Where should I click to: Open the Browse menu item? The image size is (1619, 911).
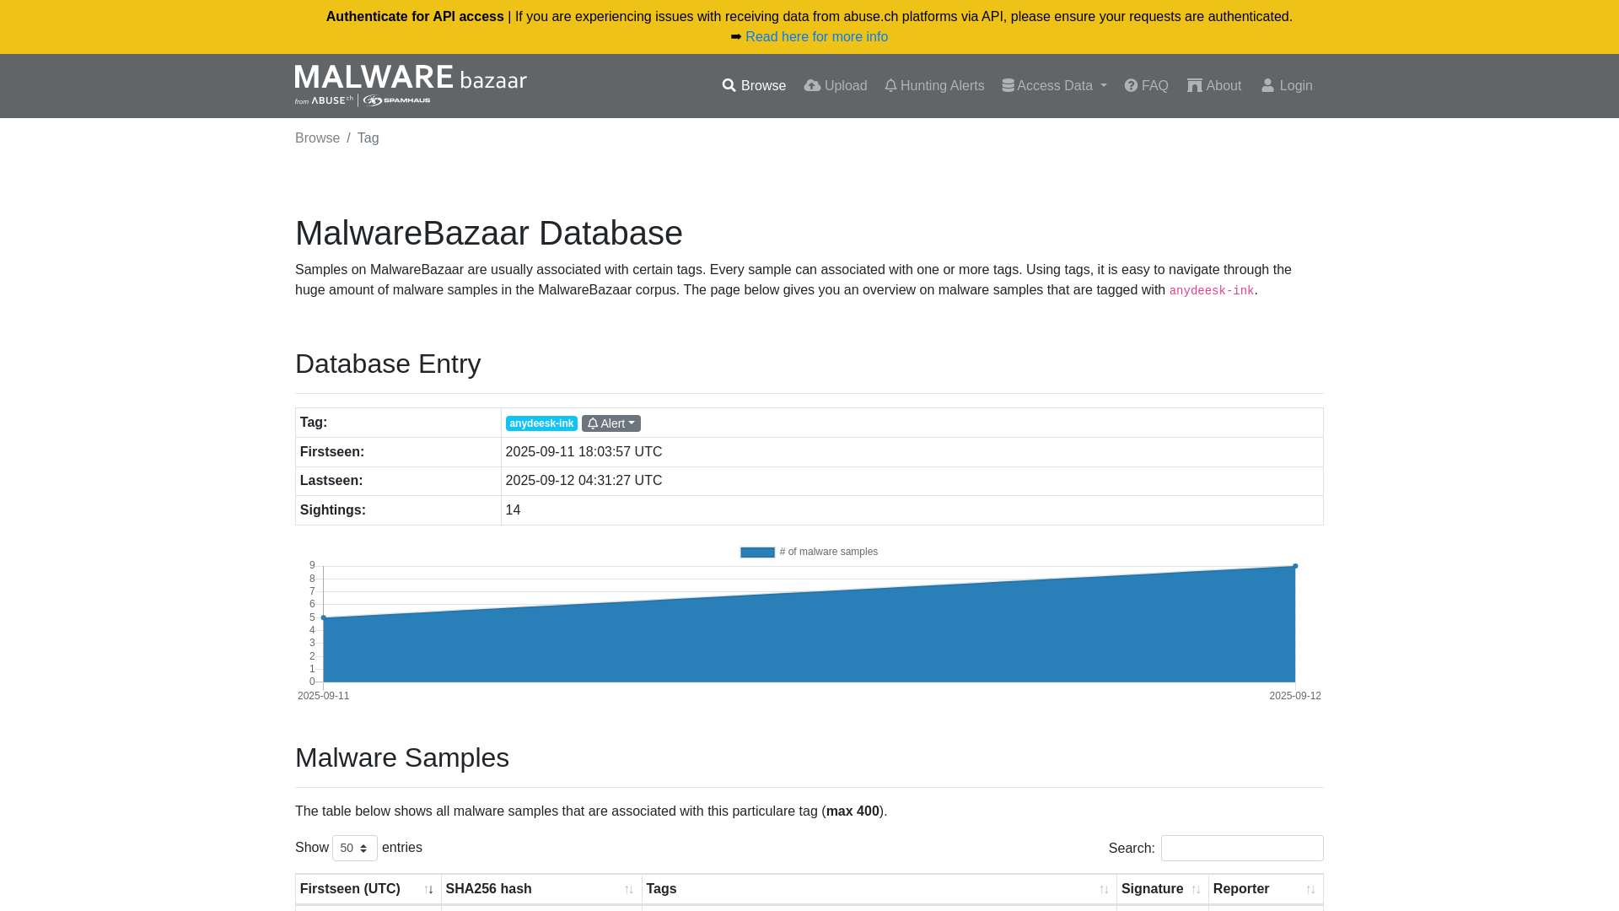click(x=754, y=86)
